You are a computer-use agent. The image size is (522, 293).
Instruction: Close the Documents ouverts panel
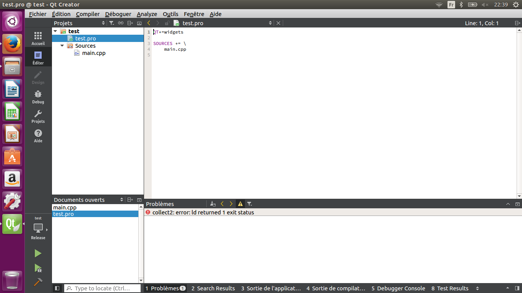[x=139, y=200]
